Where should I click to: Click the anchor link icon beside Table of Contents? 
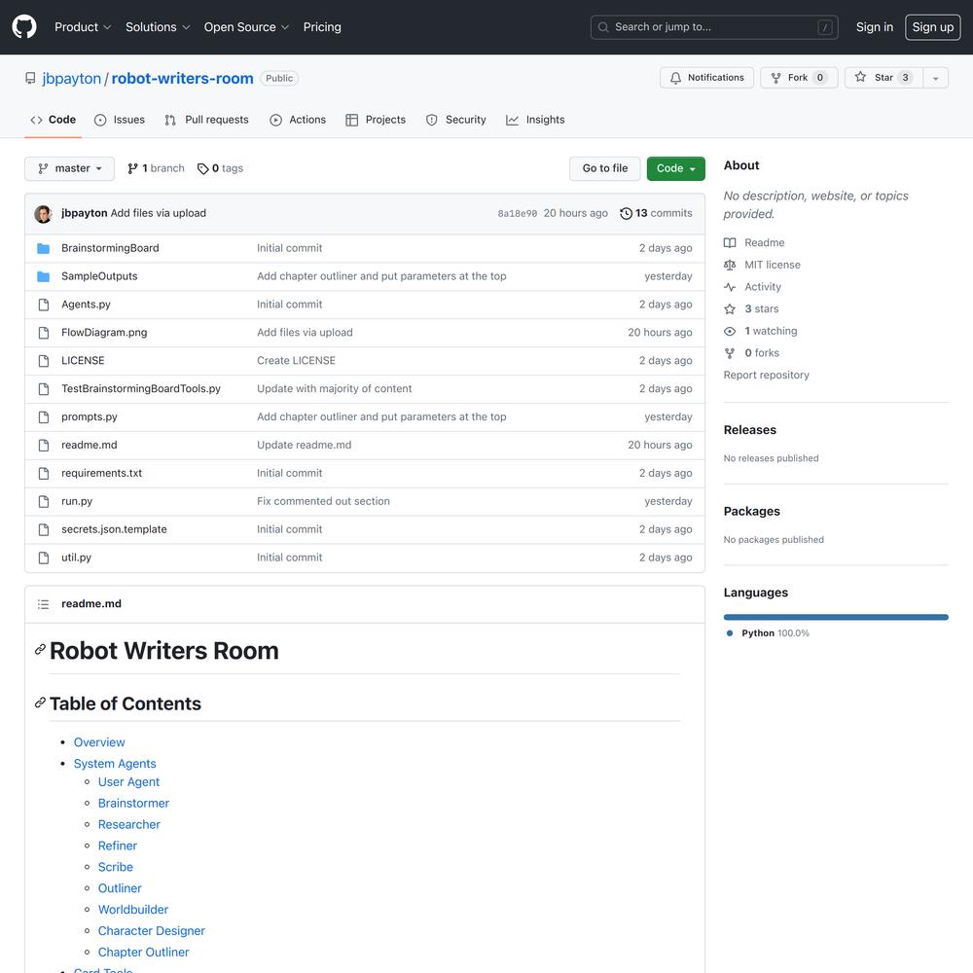click(x=40, y=703)
